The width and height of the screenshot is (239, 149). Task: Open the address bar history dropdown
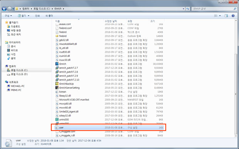pos(183,9)
